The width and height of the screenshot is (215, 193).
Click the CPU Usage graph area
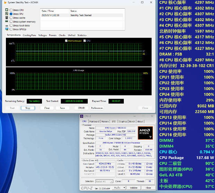coord(79,81)
